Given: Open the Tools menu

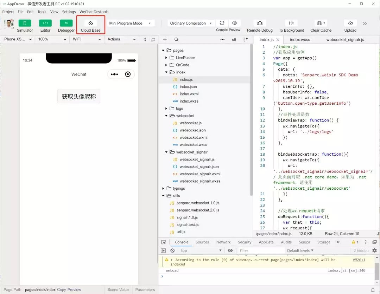Looking at the screenshot, I should click(42, 12).
